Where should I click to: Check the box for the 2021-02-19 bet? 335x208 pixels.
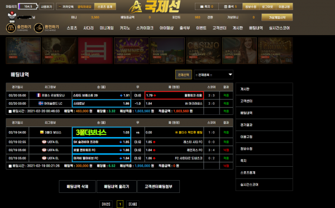tap(10, 166)
